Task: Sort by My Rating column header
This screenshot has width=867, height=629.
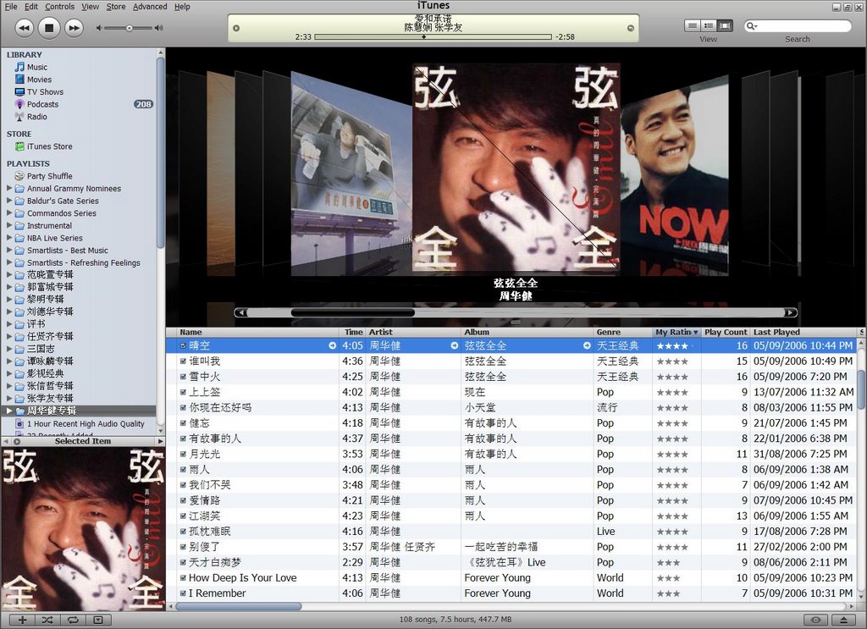Action: (x=676, y=332)
